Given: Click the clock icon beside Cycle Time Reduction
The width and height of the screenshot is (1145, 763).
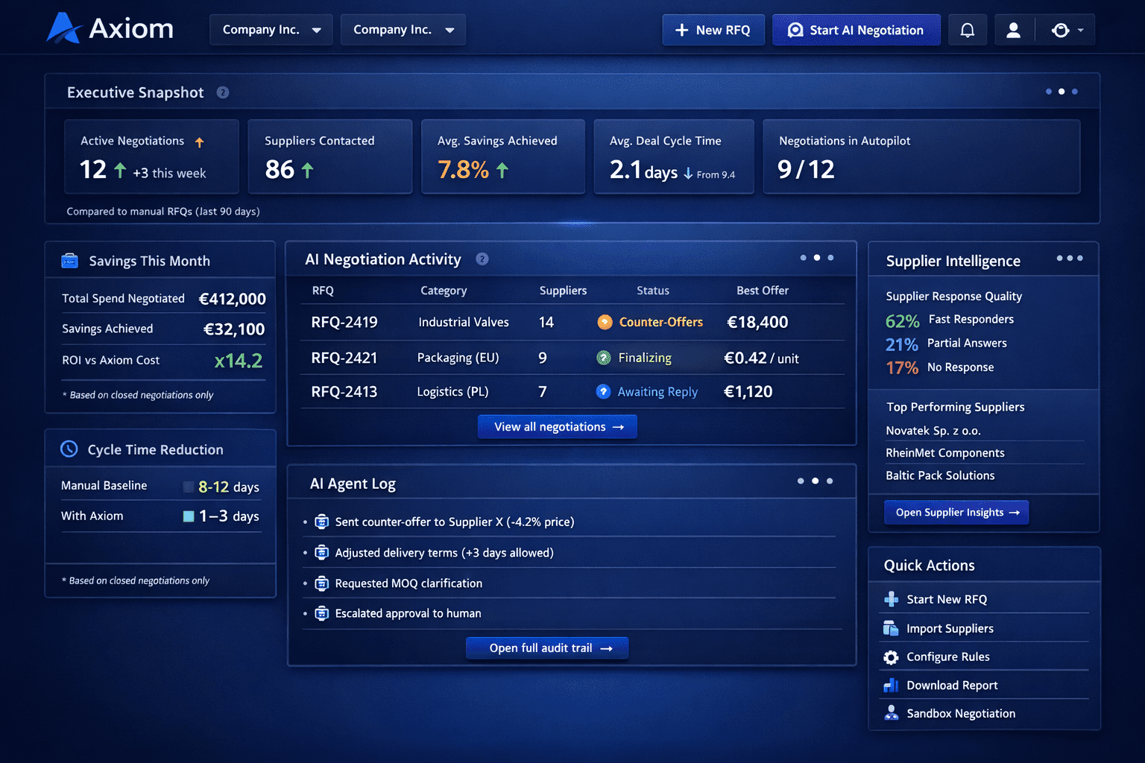Looking at the screenshot, I should 69,449.
